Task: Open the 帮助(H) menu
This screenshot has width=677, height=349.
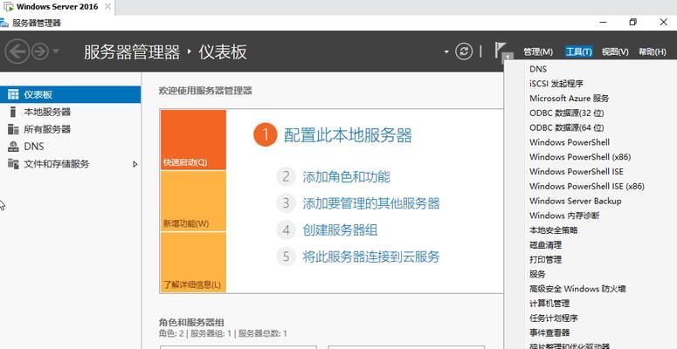Action: (652, 51)
